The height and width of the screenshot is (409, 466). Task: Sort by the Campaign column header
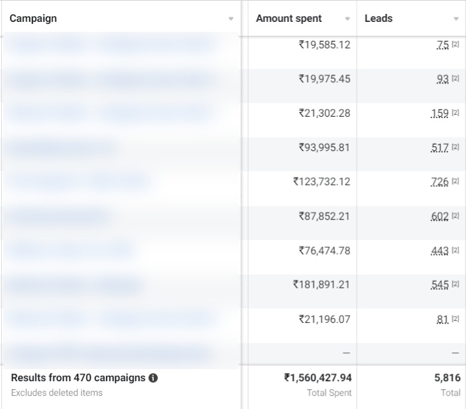point(33,19)
